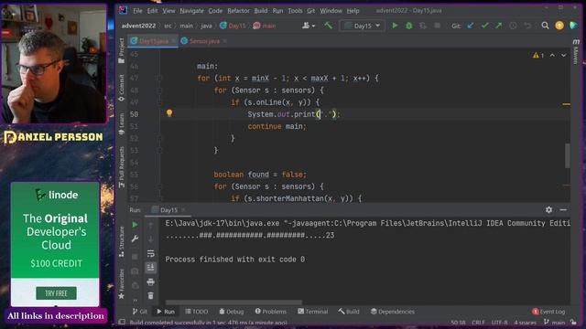Click the Day15 class breadcrumb
This screenshot has width=586, height=329.
[233, 26]
